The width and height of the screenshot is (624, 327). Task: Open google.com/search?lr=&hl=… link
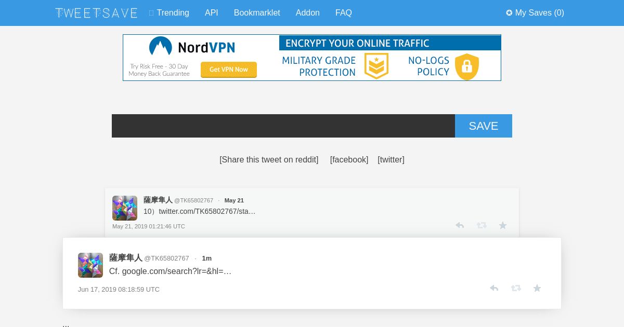pyautogui.click(x=176, y=271)
